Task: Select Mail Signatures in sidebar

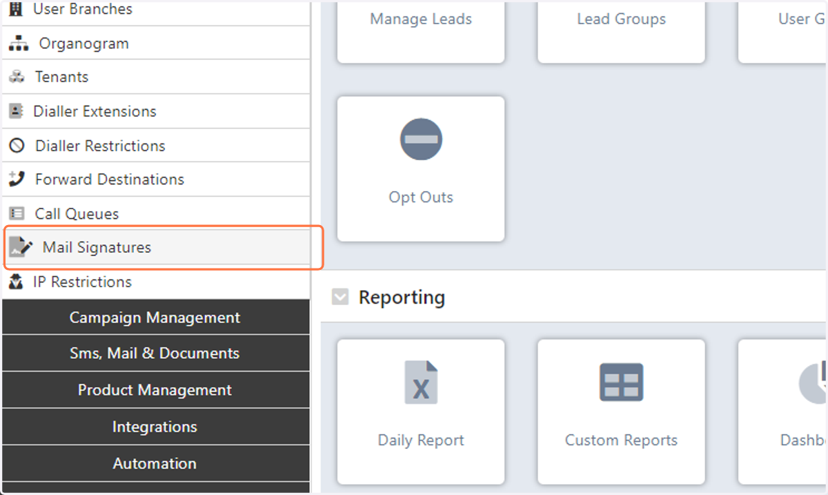Action: tap(156, 247)
